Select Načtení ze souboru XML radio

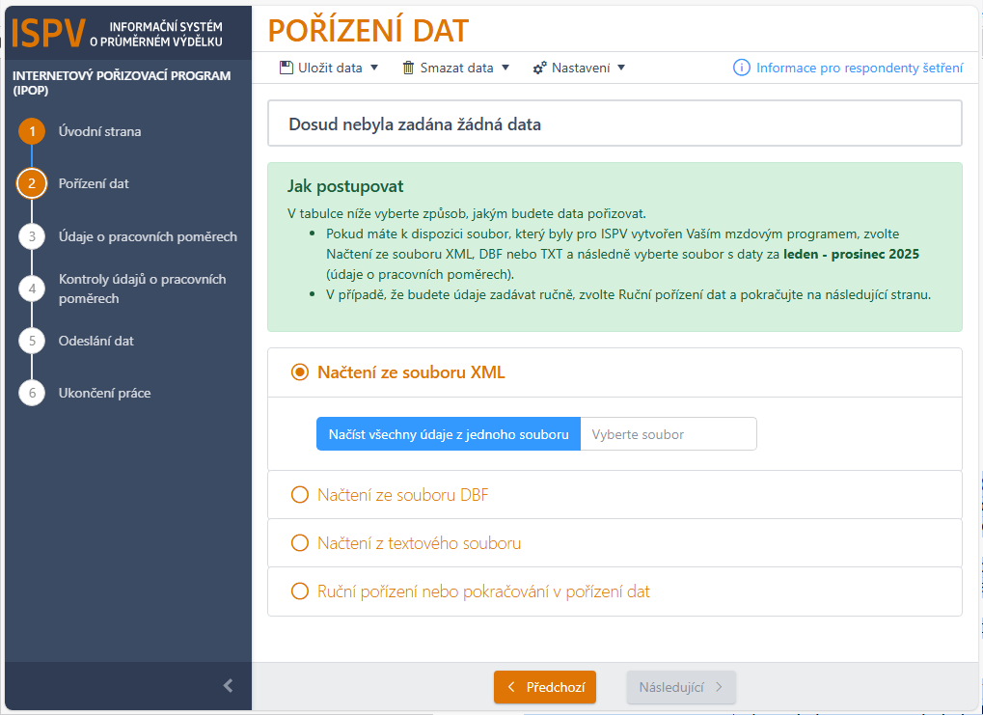pyautogui.click(x=299, y=372)
